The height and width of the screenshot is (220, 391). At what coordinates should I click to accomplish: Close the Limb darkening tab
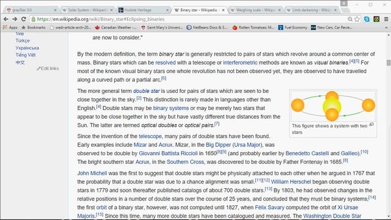[335, 10]
